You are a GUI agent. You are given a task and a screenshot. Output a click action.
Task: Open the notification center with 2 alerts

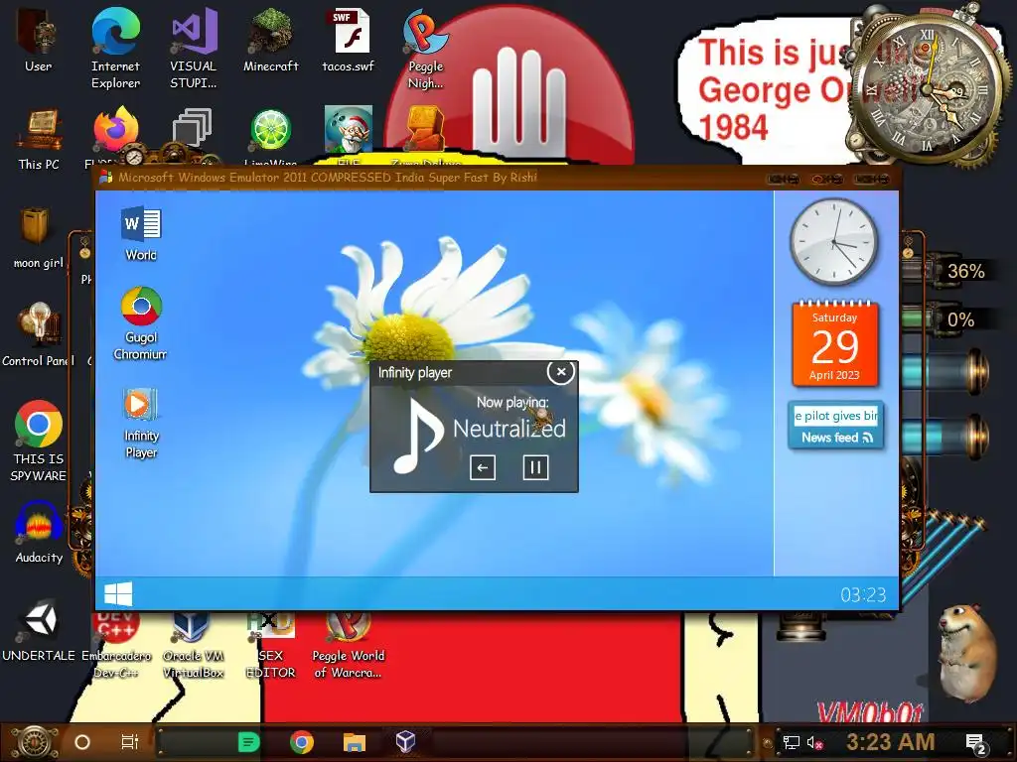(975, 743)
